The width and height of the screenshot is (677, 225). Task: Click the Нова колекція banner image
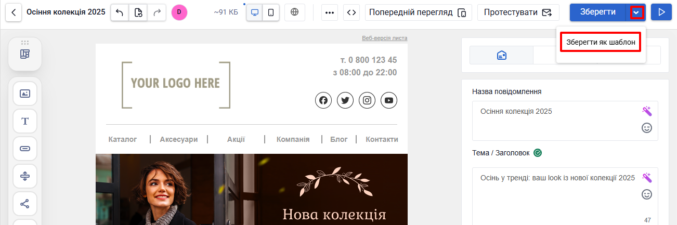[252, 189]
